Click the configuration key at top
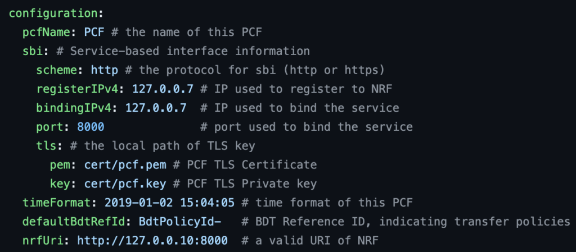The image size is (576, 252). [54, 14]
